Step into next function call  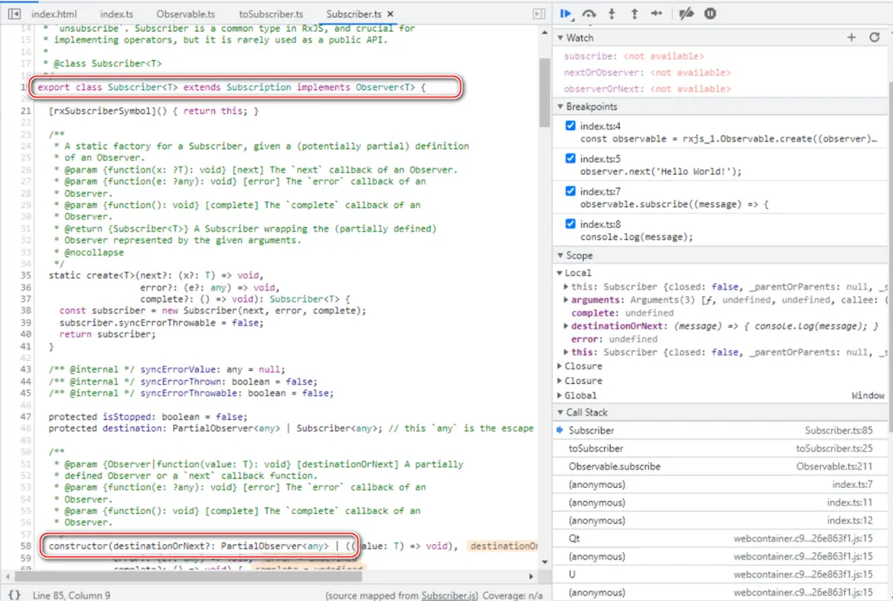point(612,14)
